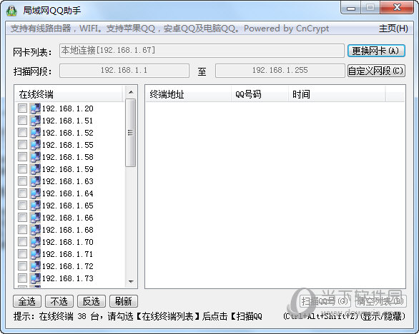Select checkbox next to 192.168.1.59

22,169
